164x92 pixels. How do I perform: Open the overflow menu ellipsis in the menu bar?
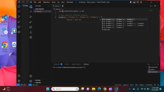pyautogui.click(x=76, y=2)
